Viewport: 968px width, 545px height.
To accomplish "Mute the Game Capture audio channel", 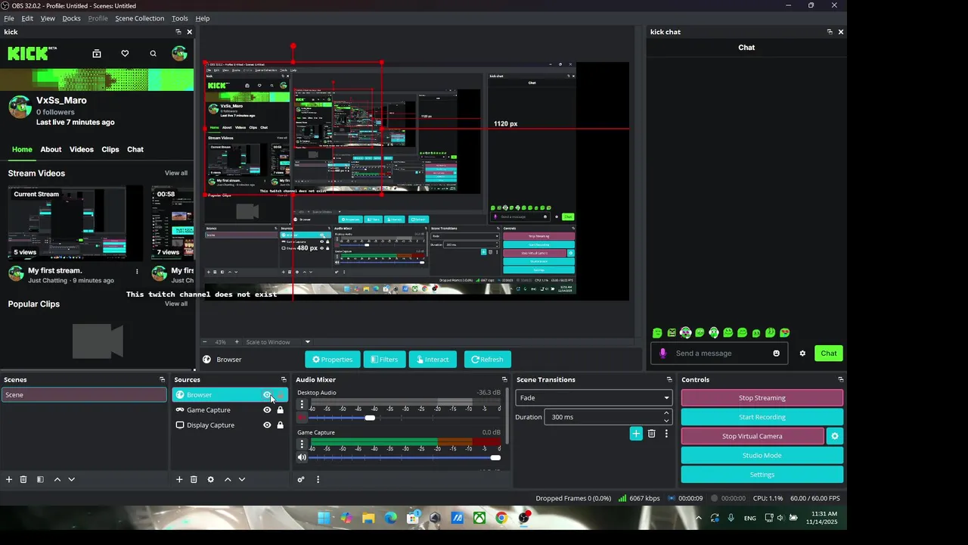I will pos(302,457).
